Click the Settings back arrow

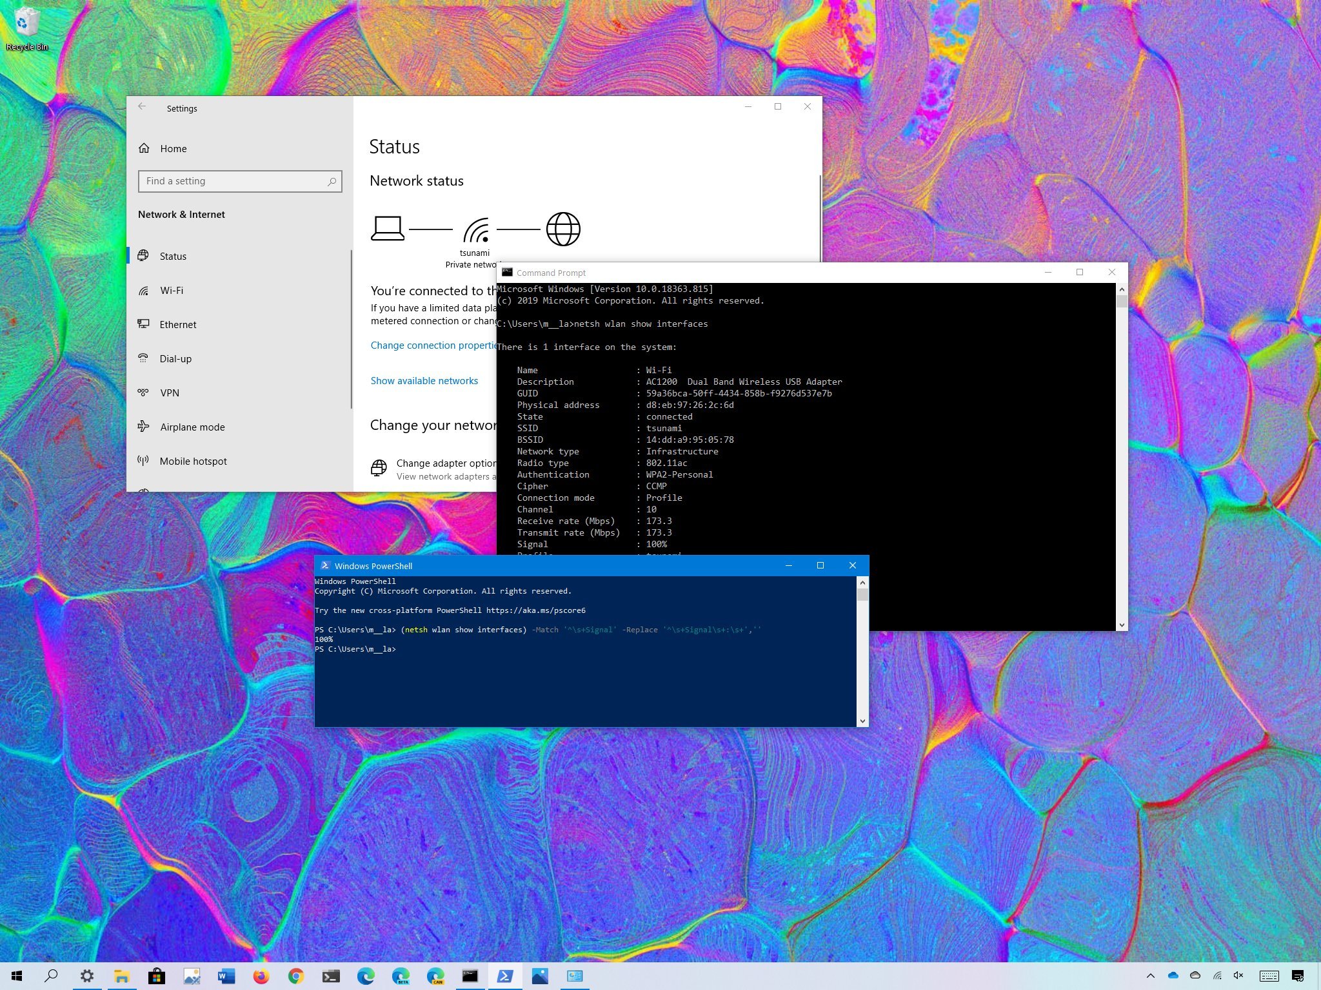[x=142, y=107]
